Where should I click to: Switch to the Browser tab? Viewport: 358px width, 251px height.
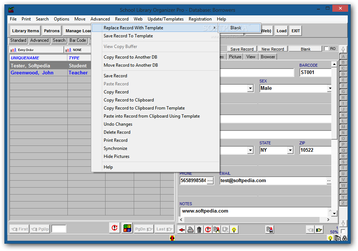click(x=268, y=57)
